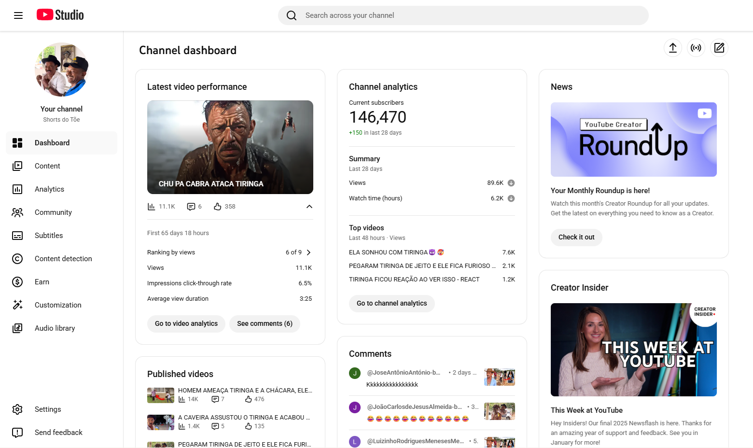753x448 pixels.
Task: Click the latest video likes thumbs-up icon
Action: pyautogui.click(x=218, y=207)
